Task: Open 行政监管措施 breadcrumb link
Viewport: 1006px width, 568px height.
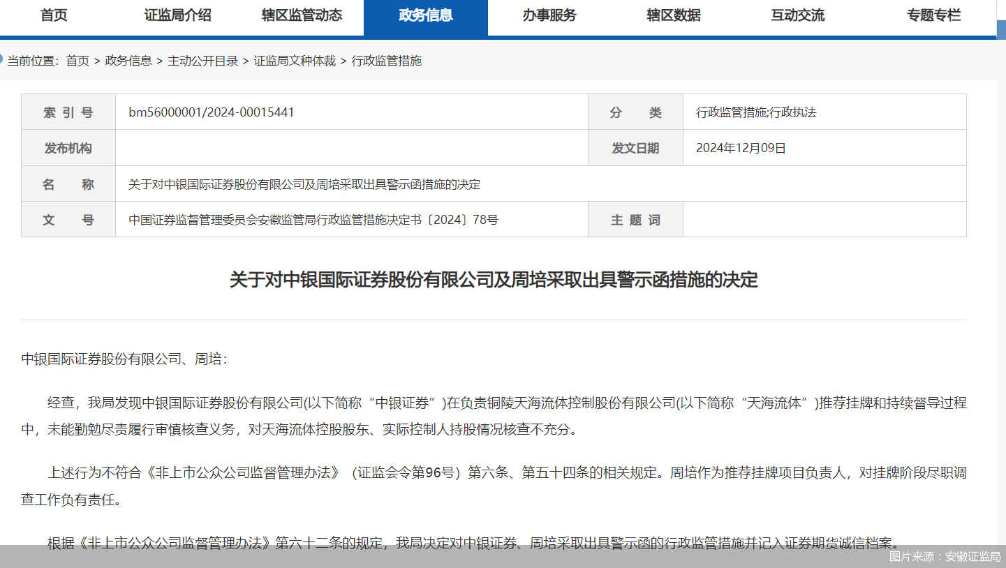Action: coord(387,61)
